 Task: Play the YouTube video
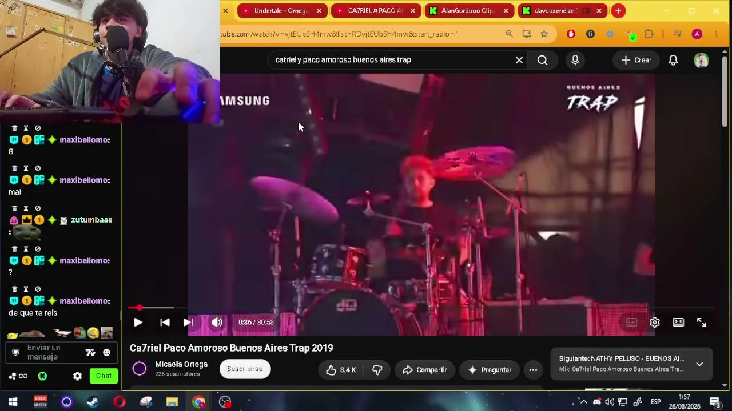click(138, 323)
